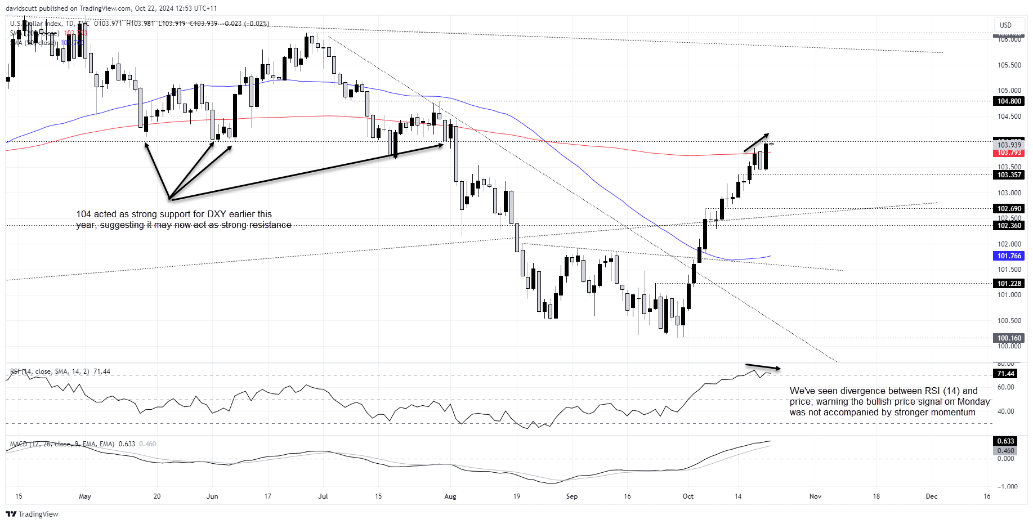
Task: Click the RSI legend value 71.44
Action: 102,371
